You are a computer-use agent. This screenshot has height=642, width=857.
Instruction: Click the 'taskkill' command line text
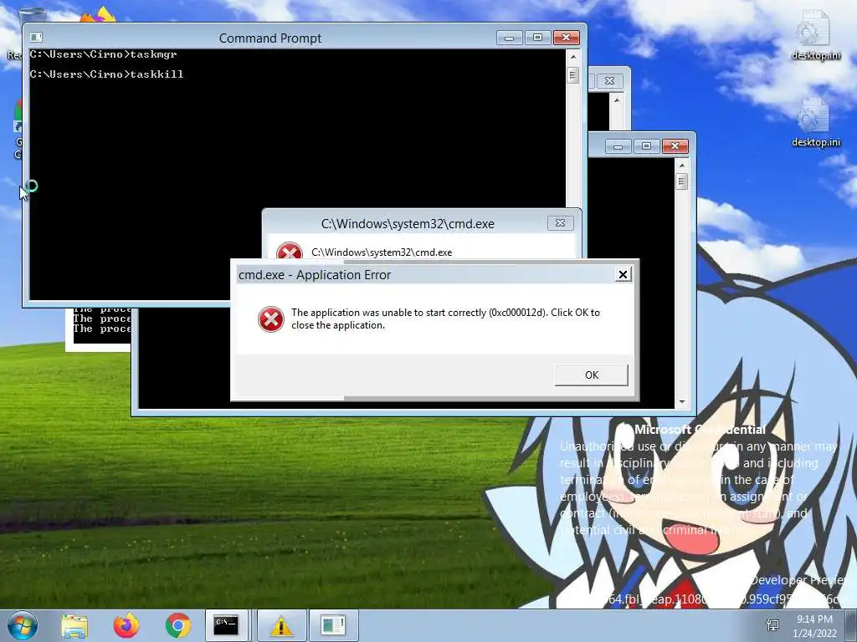157,74
